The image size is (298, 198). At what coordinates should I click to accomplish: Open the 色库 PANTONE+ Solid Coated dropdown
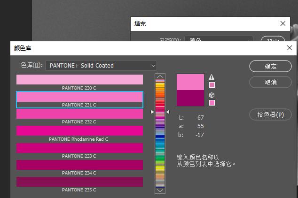point(101,66)
